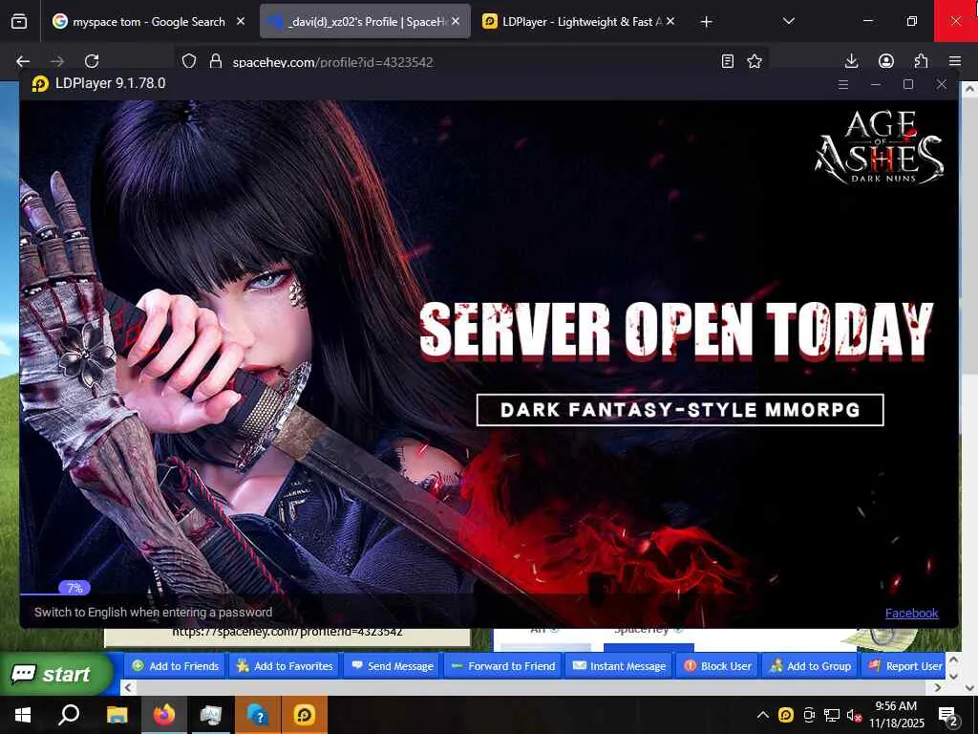
Task: Open Instant Message link
Action: tap(619, 666)
